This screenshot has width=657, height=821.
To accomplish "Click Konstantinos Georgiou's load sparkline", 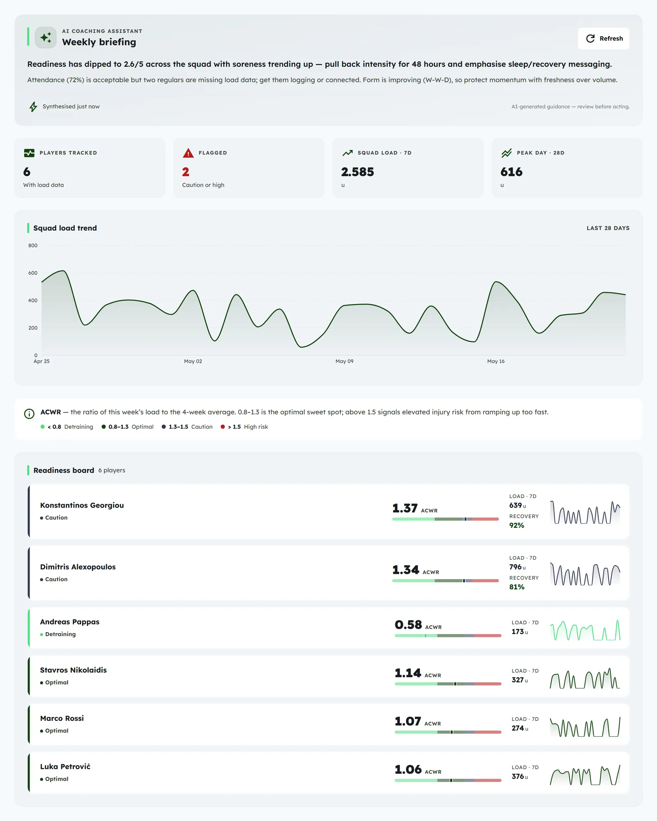I will 585,512.
